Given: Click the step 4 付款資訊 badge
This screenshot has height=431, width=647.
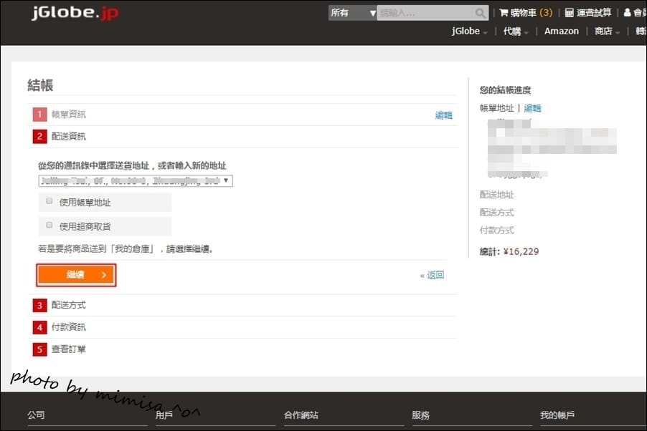Looking at the screenshot, I should 39,327.
